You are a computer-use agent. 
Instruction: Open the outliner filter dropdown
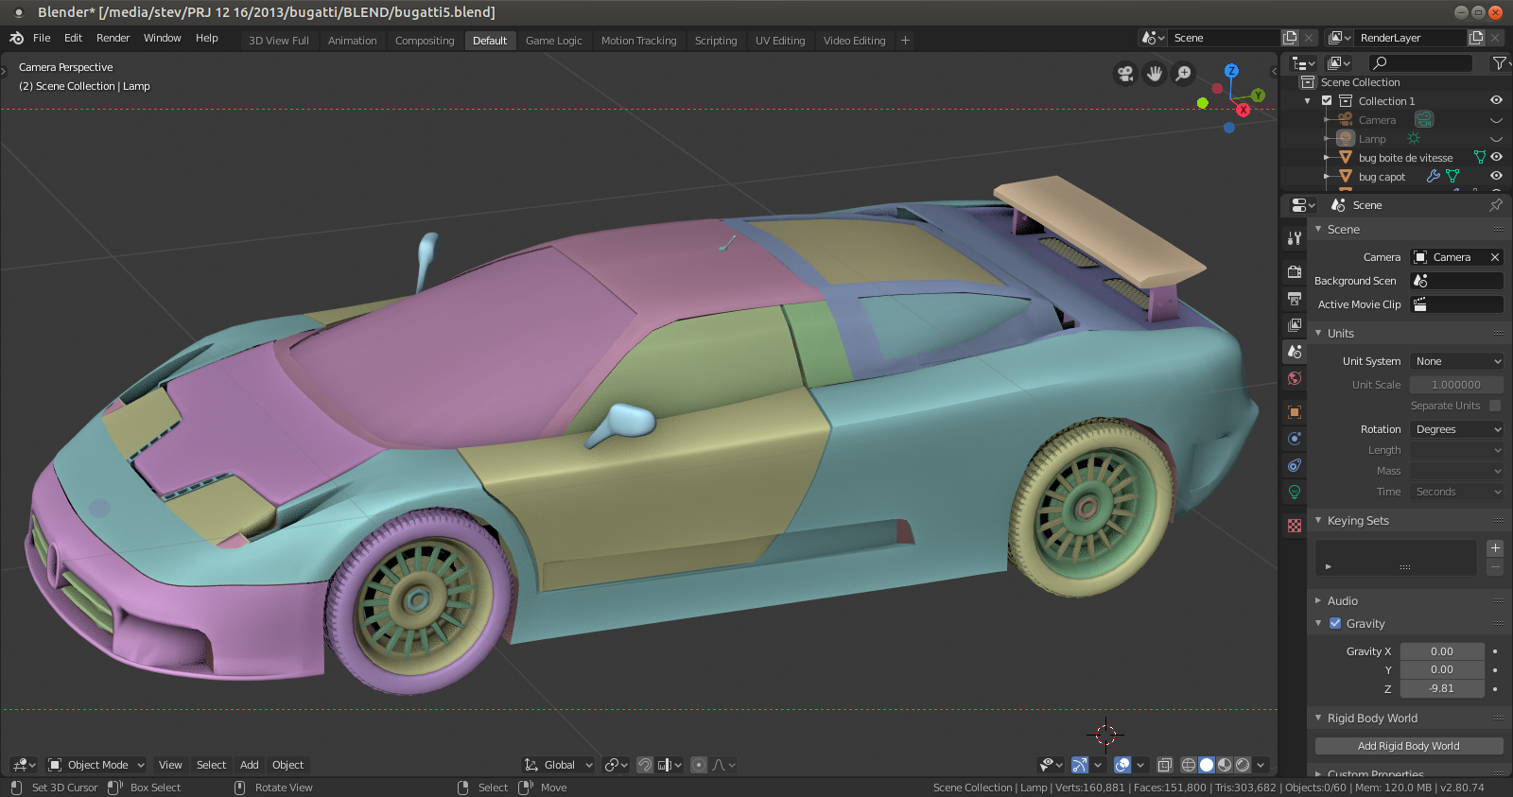point(1500,62)
